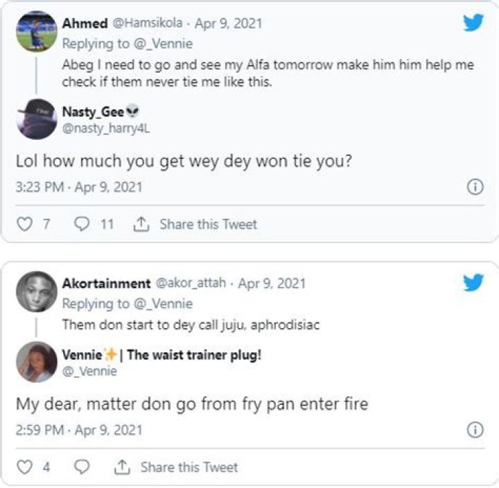Open Nasty_Gee's profile avatar
Screen dimensions: 499x488
tap(36, 118)
